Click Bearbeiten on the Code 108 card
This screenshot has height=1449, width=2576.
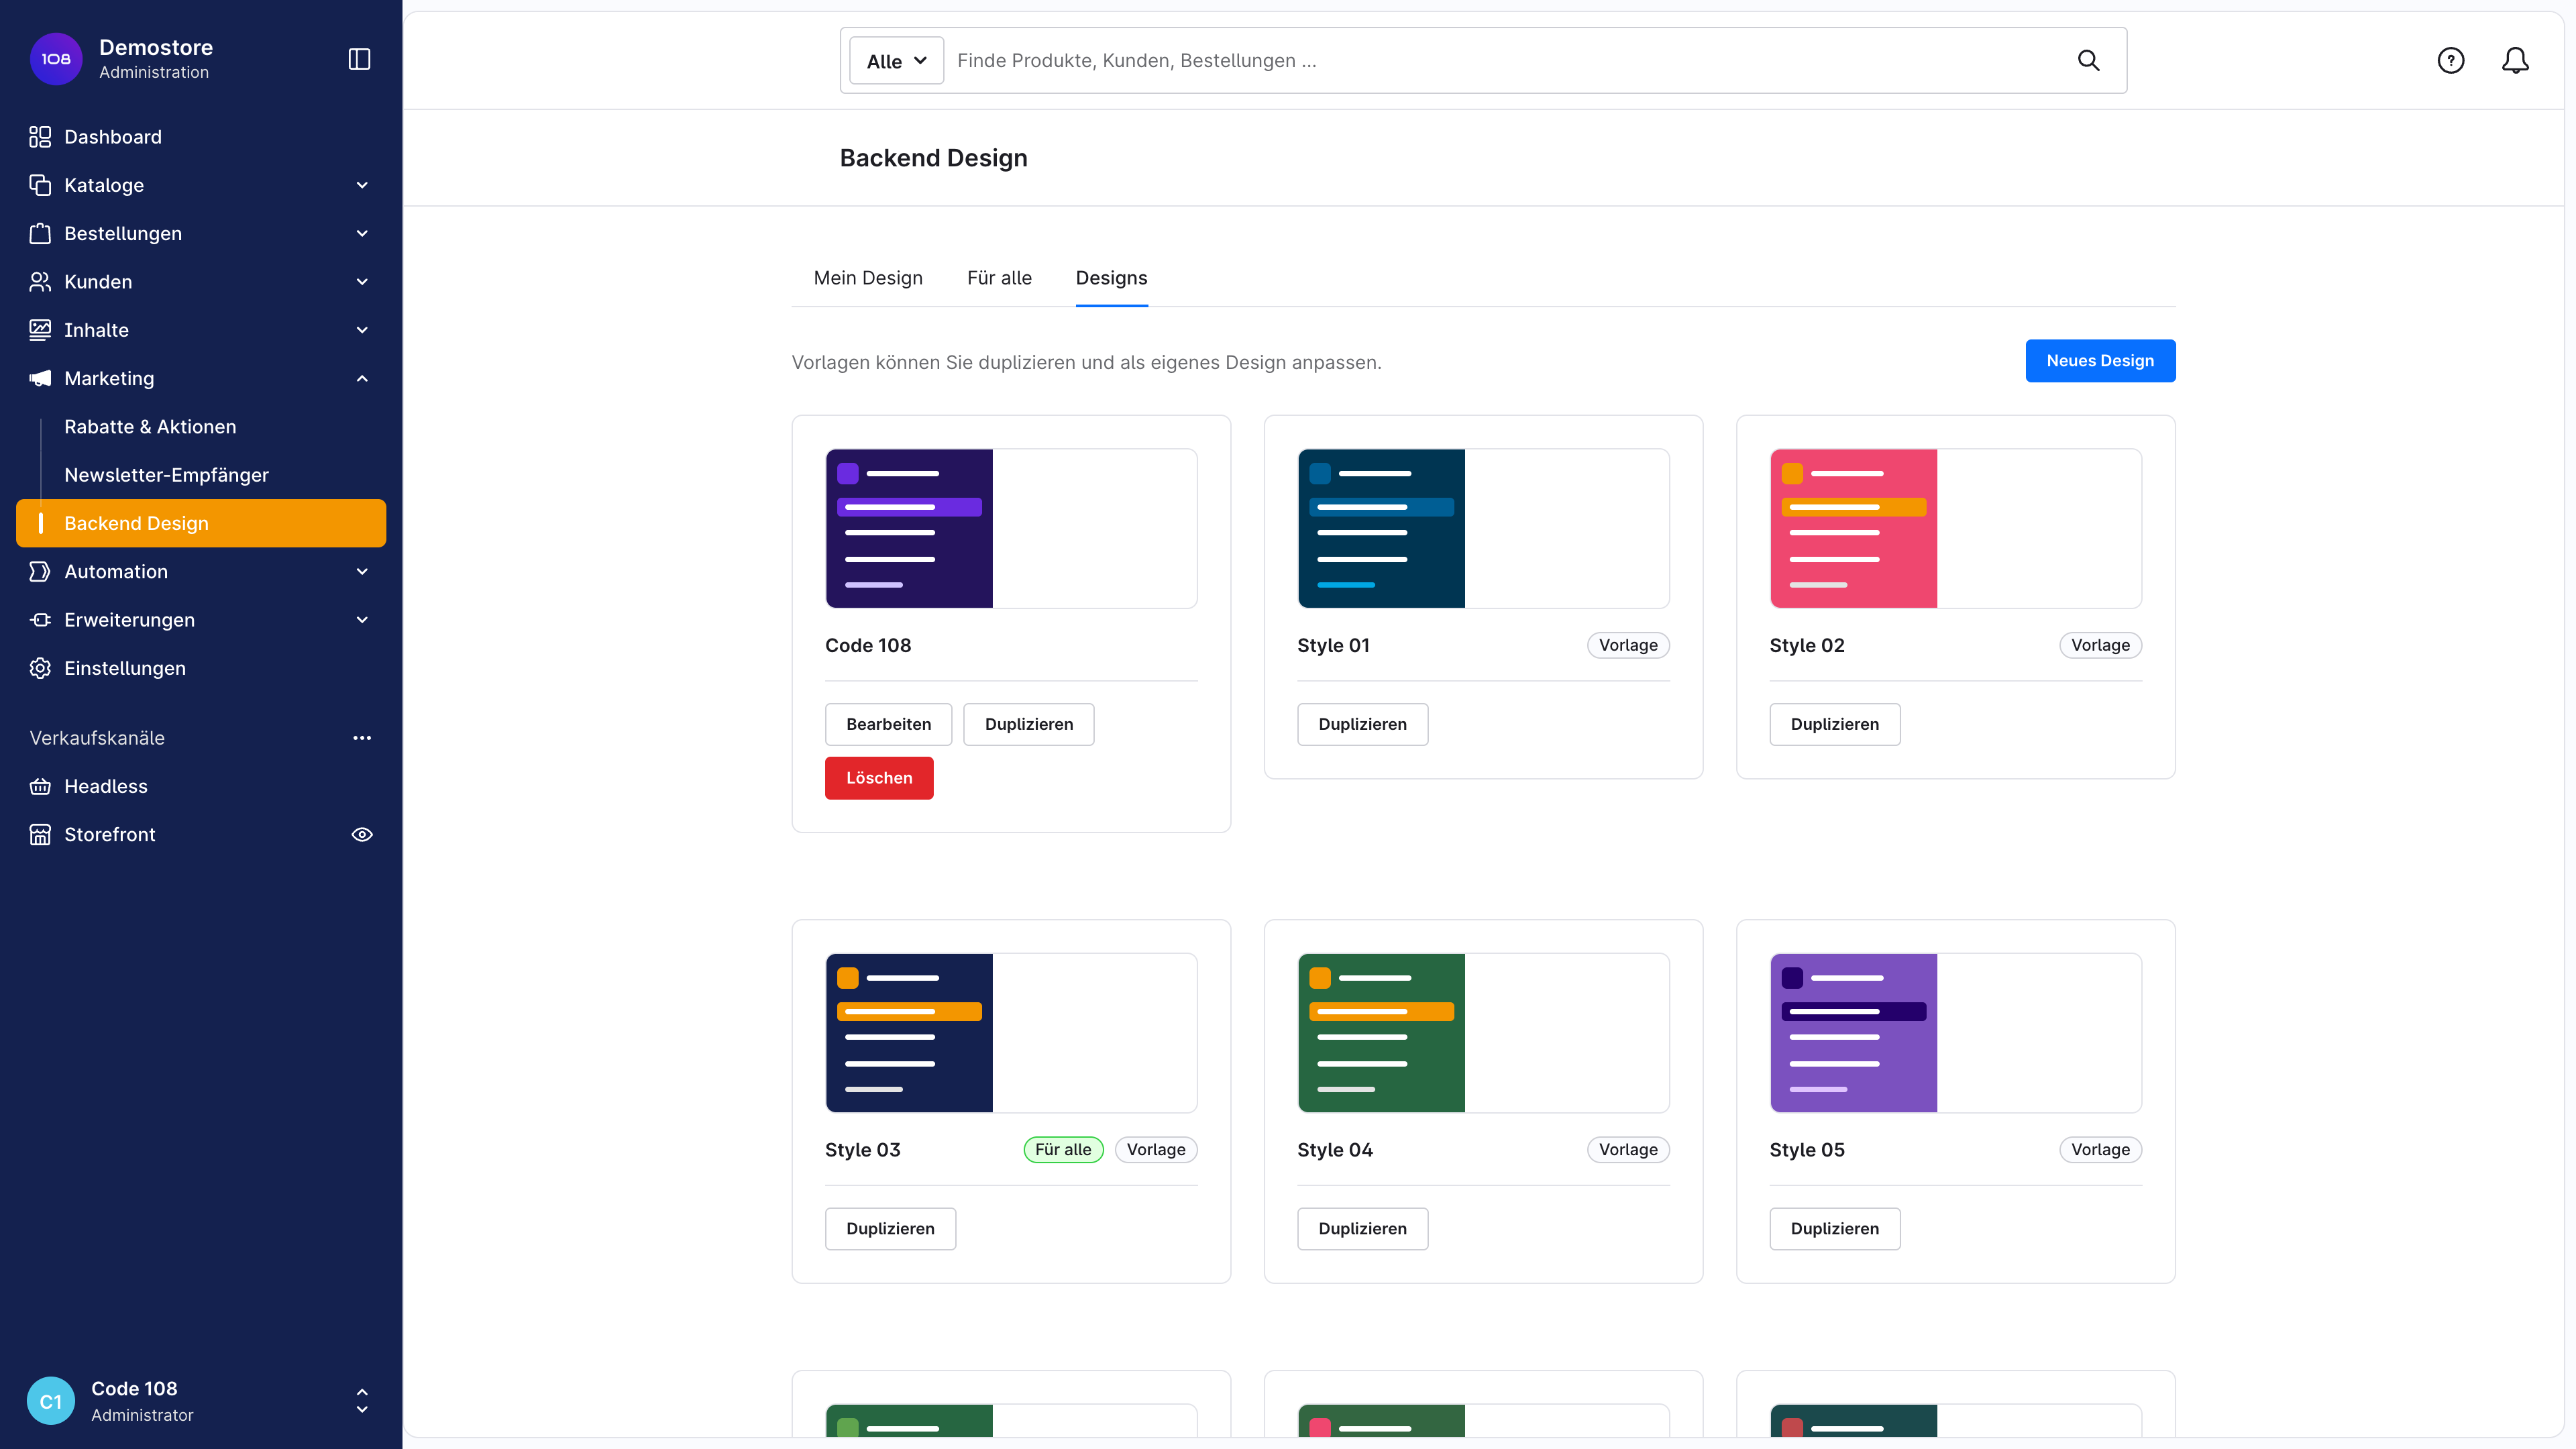(x=888, y=724)
